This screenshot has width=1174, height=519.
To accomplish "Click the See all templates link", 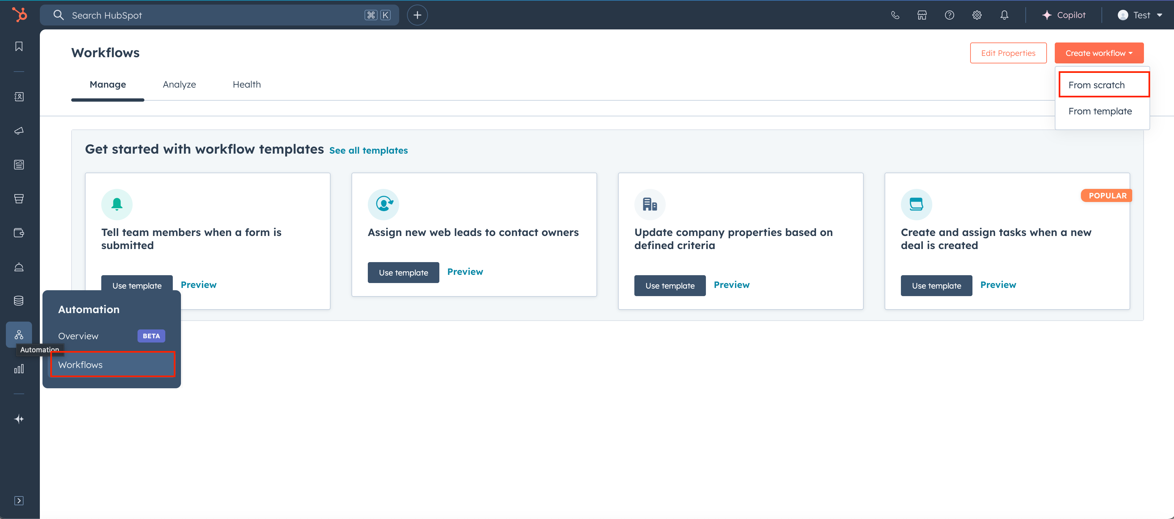I will (368, 150).
